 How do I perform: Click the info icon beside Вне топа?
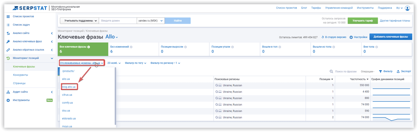(377, 47)
